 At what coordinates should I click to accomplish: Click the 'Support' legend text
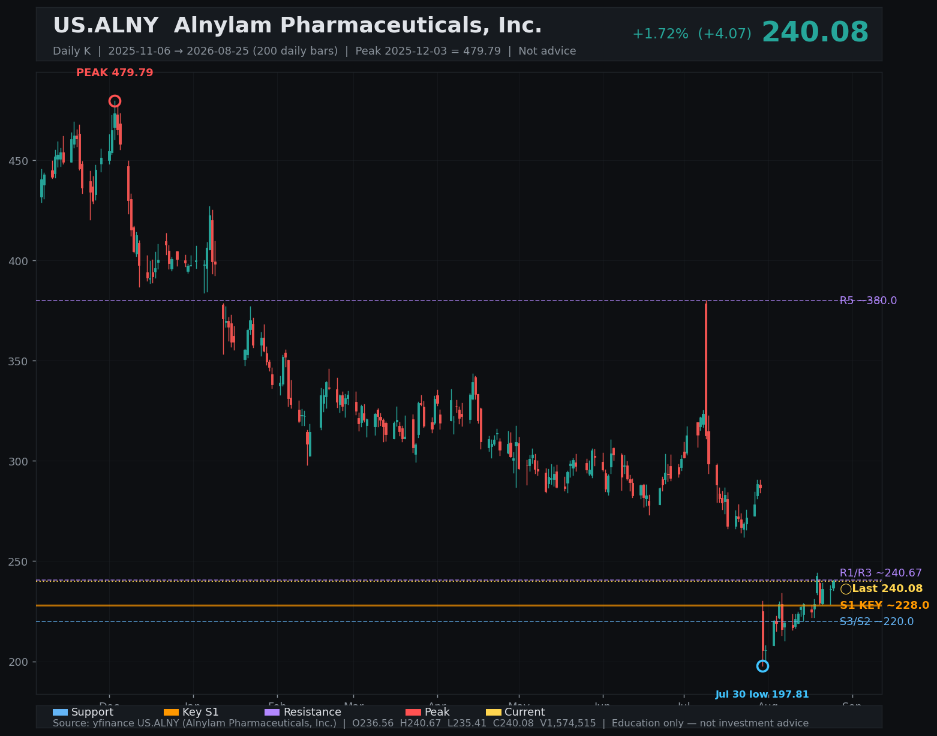tap(92, 712)
